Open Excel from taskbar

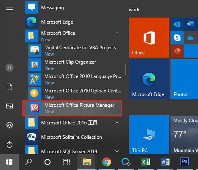point(146,162)
